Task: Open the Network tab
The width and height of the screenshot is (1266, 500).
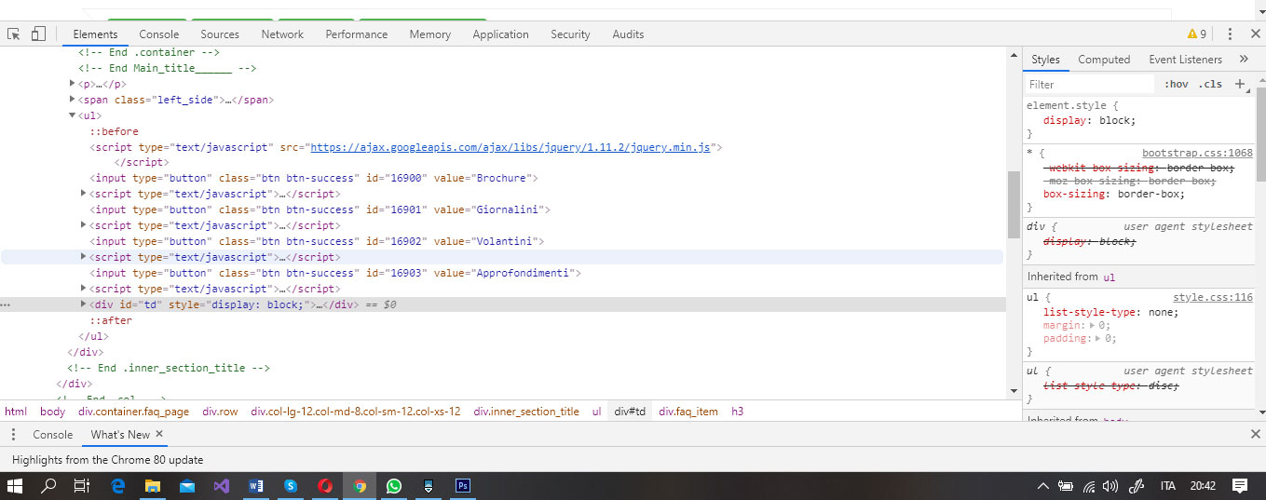Action: click(x=282, y=34)
